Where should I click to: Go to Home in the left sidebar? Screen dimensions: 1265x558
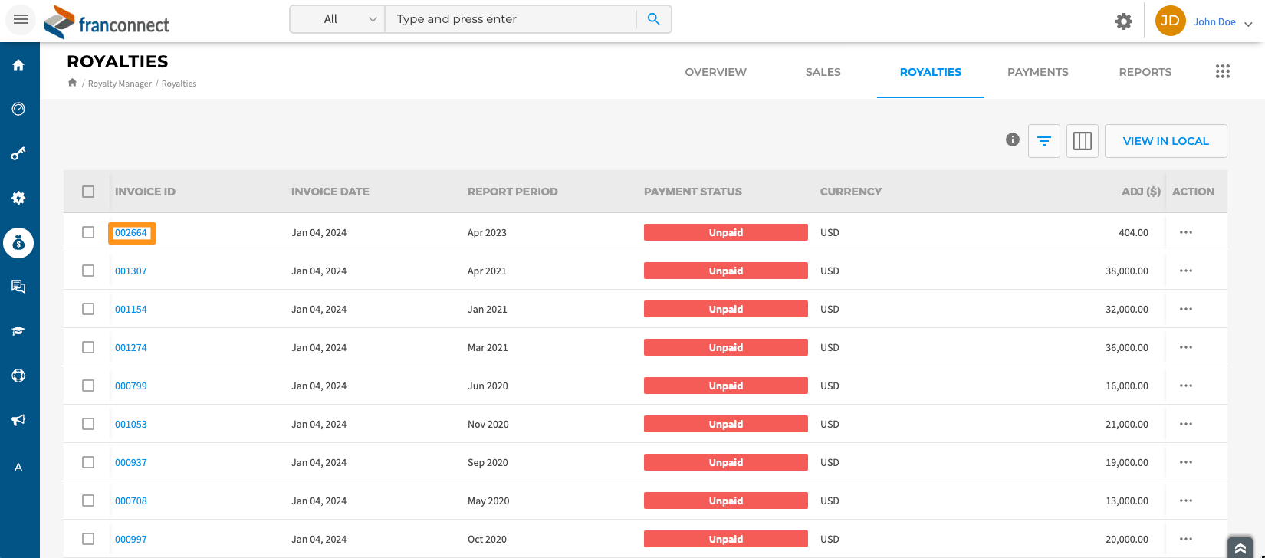click(x=18, y=65)
